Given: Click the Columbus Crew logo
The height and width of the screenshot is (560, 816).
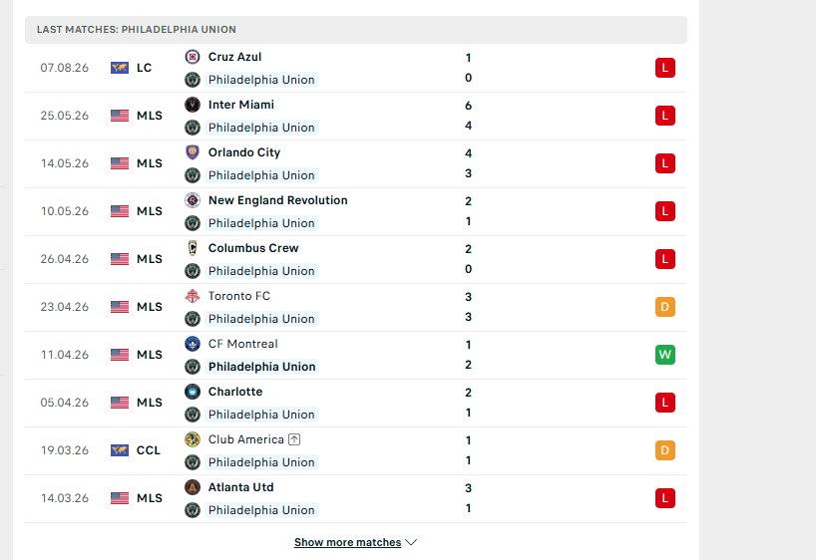Looking at the screenshot, I should pyautogui.click(x=193, y=248).
